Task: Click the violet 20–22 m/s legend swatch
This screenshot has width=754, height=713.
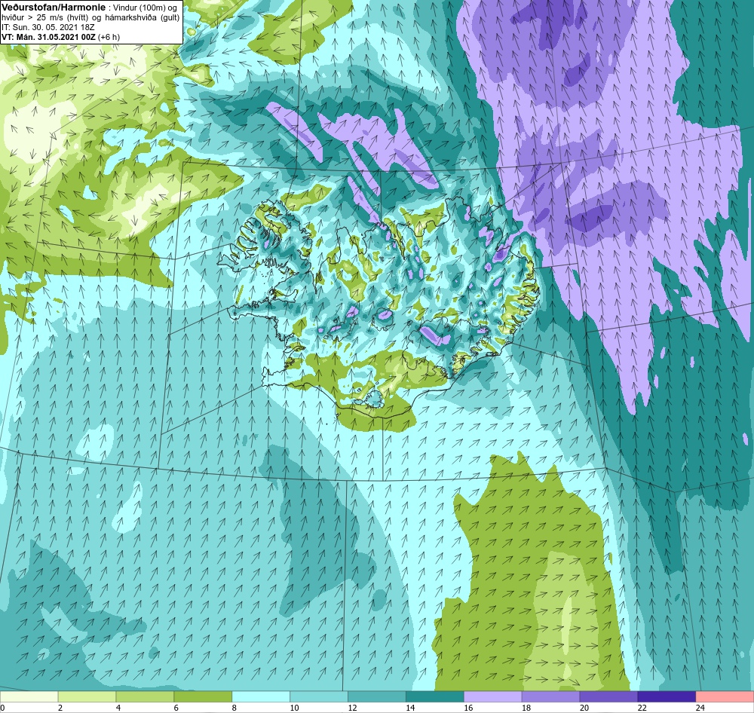Action: click(x=608, y=696)
